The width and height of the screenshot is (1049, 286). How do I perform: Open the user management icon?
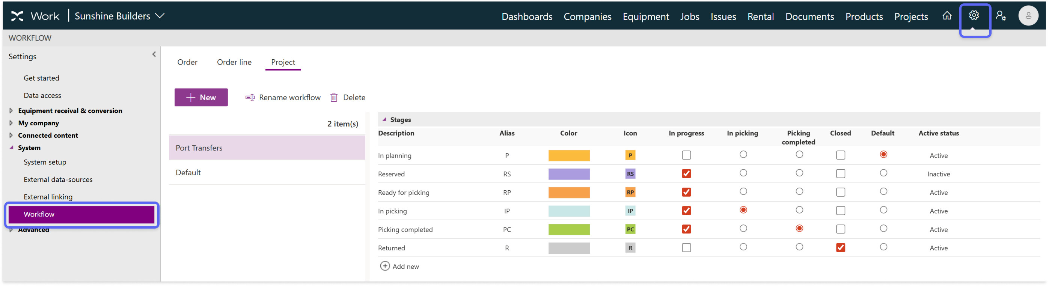[1001, 16]
